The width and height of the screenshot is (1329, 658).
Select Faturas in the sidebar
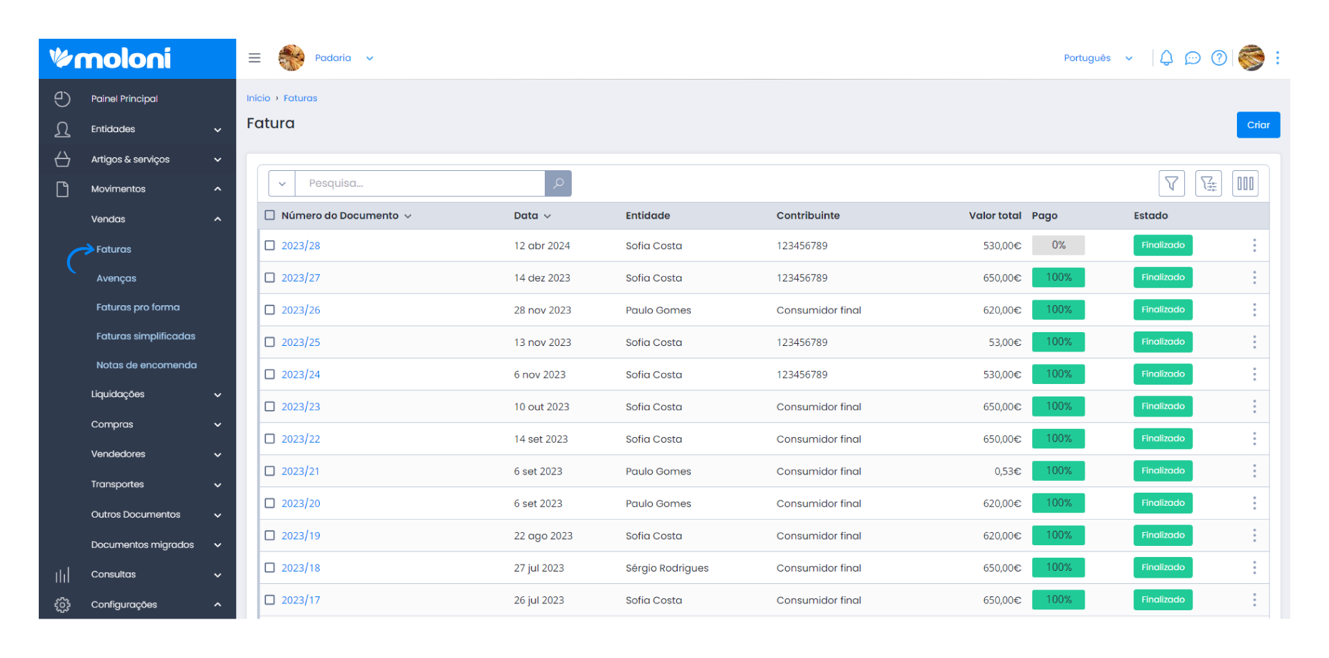pyautogui.click(x=114, y=249)
